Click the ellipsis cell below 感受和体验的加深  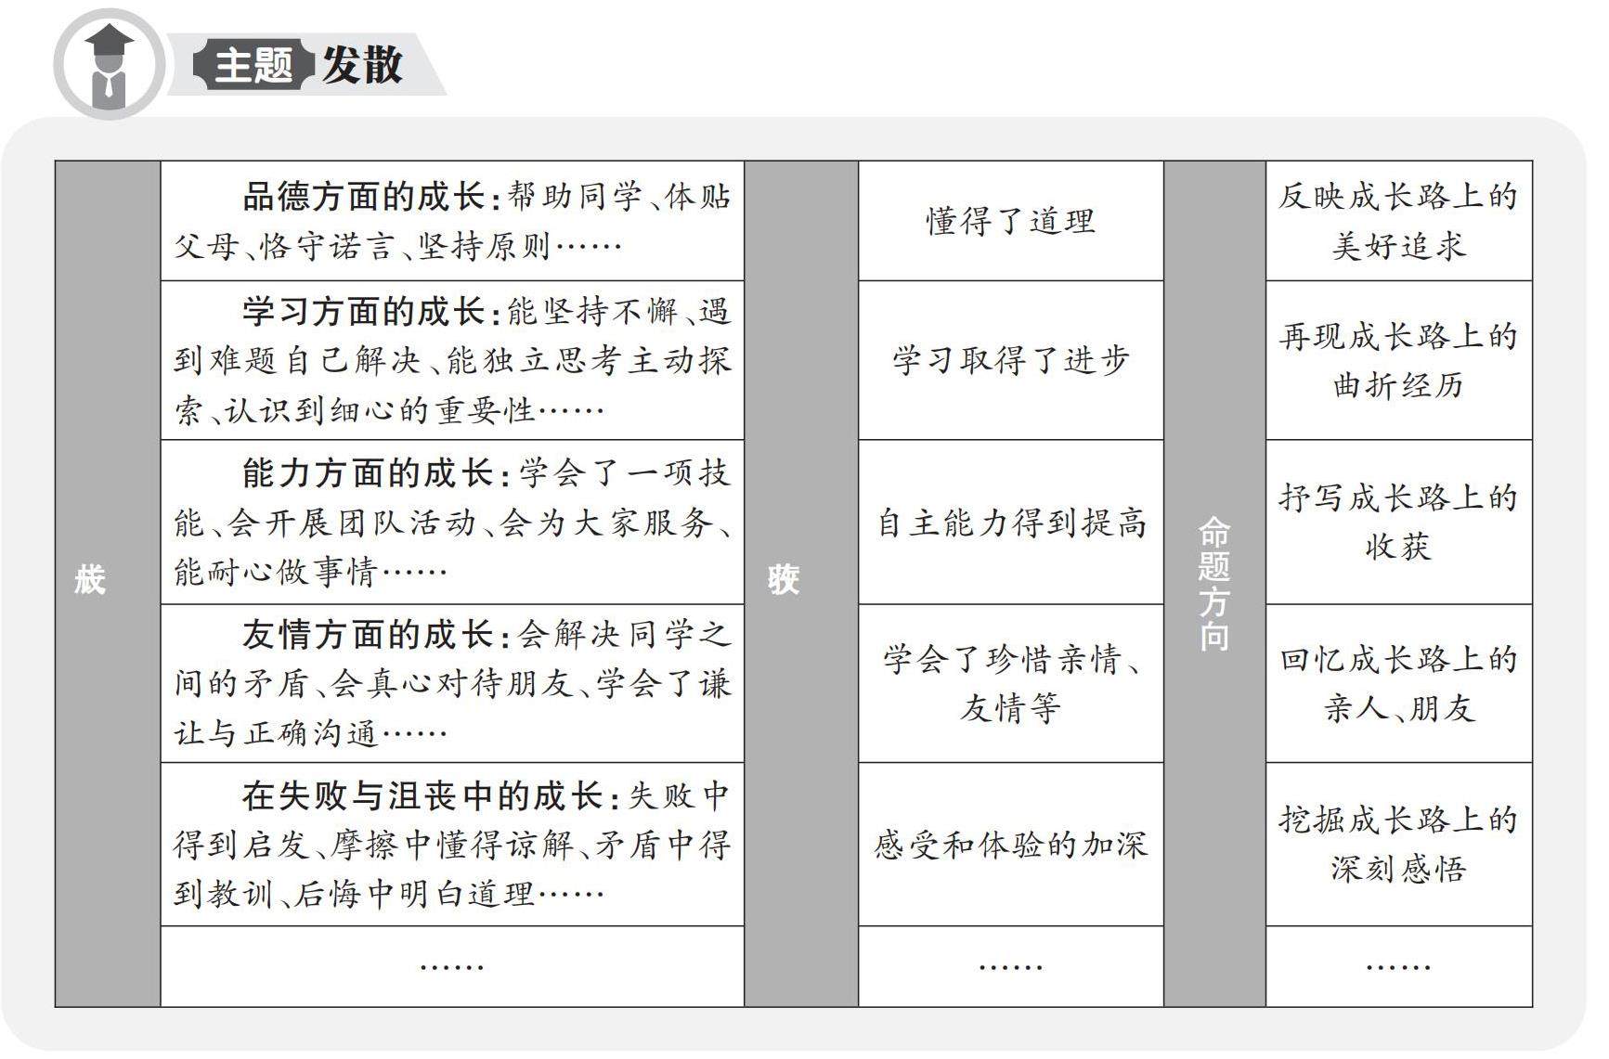pyautogui.click(x=1011, y=966)
